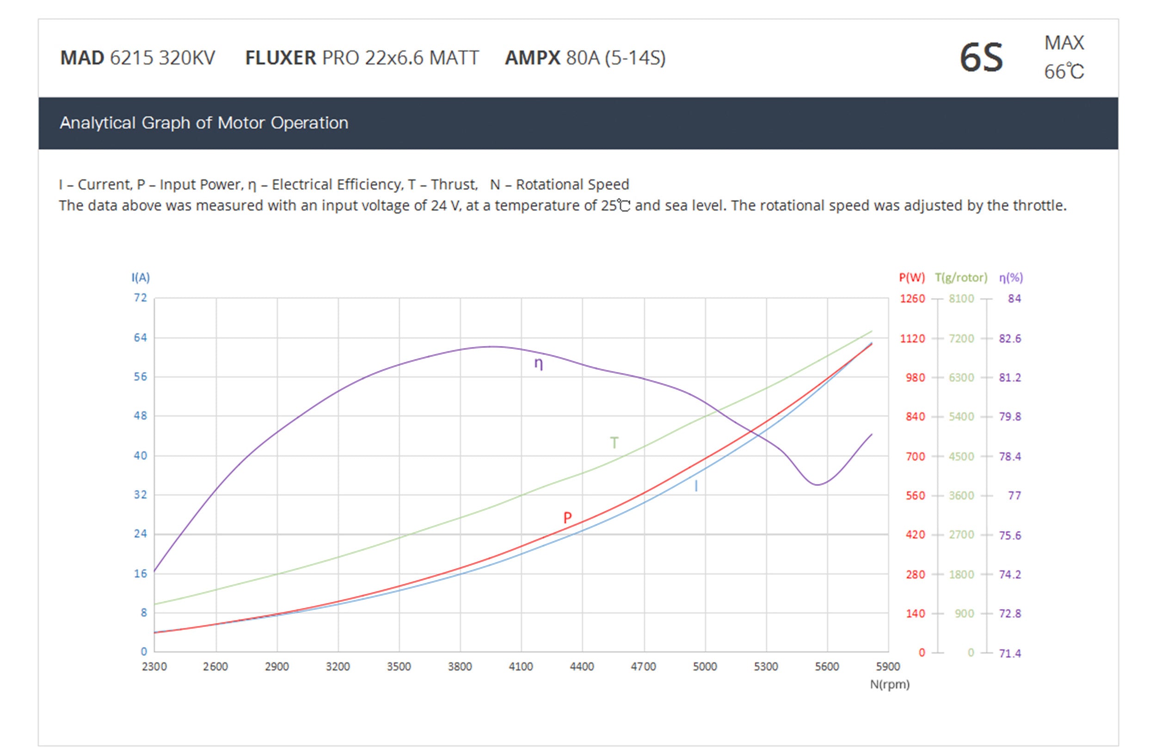Click the η efficiency curve label
The image size is (1156, 752).
pos(538,364)
